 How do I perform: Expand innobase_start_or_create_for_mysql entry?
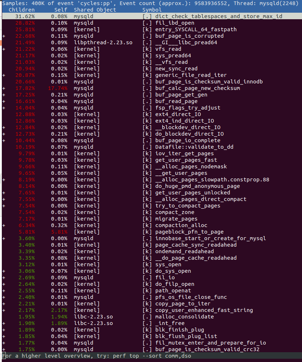[4, 238]
